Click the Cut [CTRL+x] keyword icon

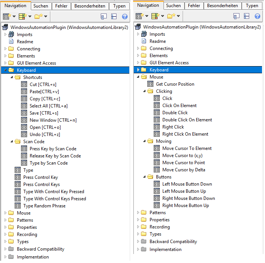tap(24, 85)
